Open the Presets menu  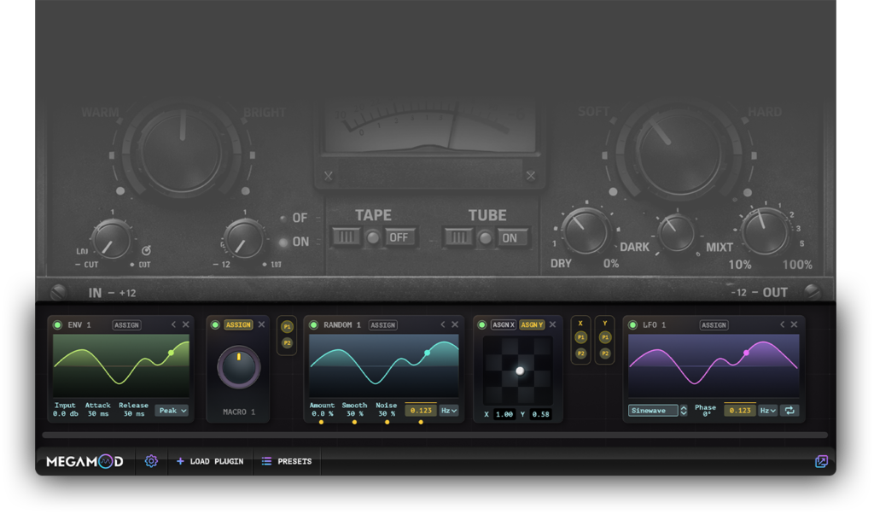[287, 461]
